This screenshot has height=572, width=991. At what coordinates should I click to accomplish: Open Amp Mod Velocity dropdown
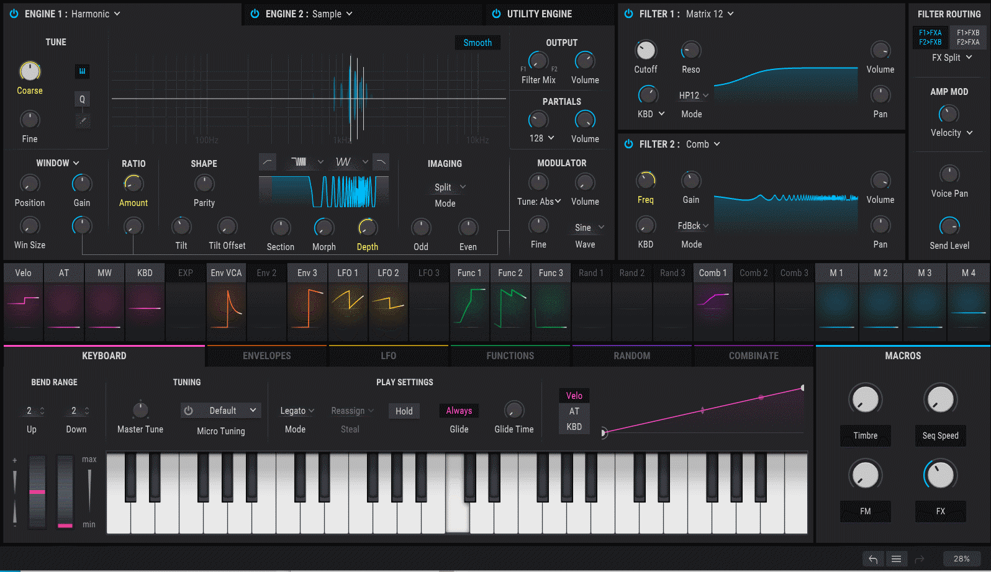(x=951, y=133)
